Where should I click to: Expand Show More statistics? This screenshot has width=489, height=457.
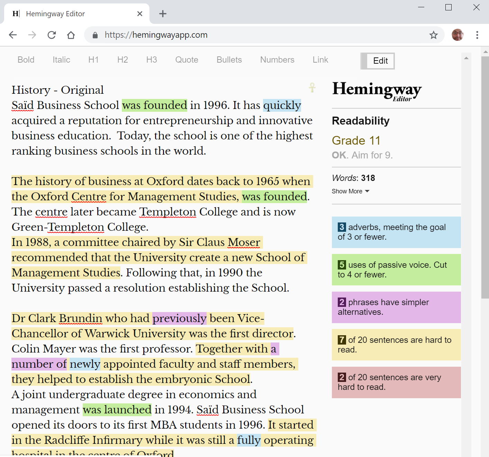point(351,191)
